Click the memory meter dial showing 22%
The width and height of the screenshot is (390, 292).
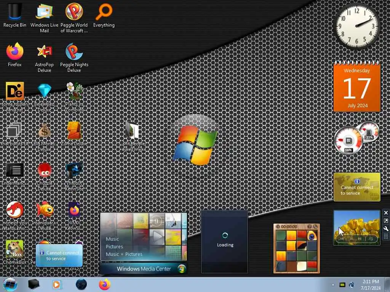click(369, 131)
